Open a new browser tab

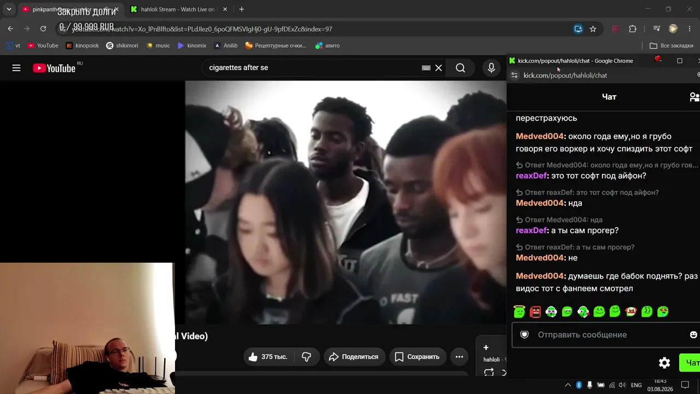pyautogui.click(x=242, y=9)
